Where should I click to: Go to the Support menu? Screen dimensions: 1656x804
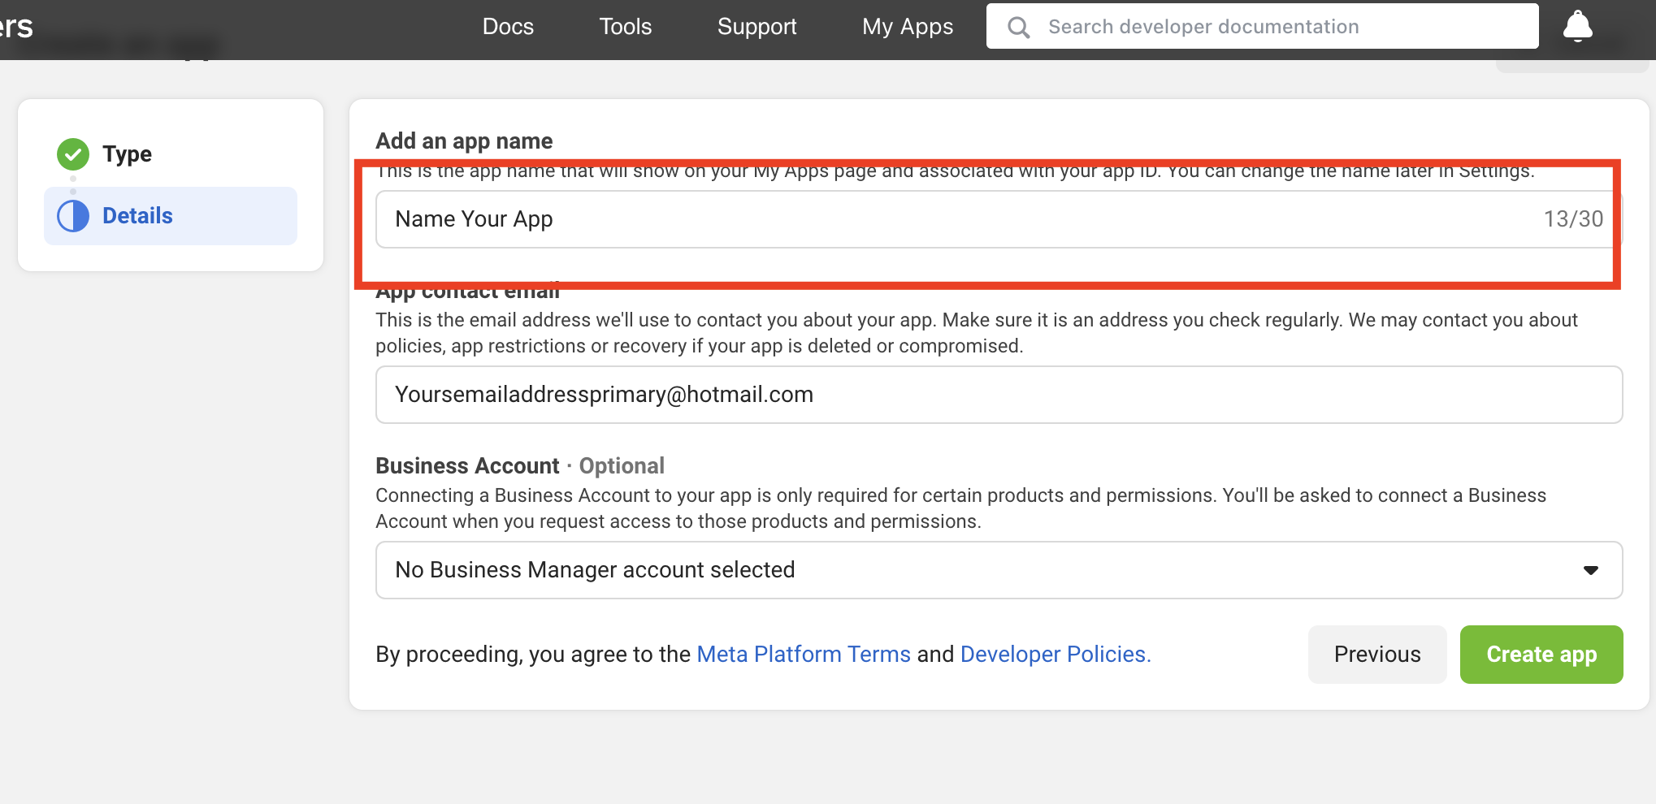tap(756, 27)
